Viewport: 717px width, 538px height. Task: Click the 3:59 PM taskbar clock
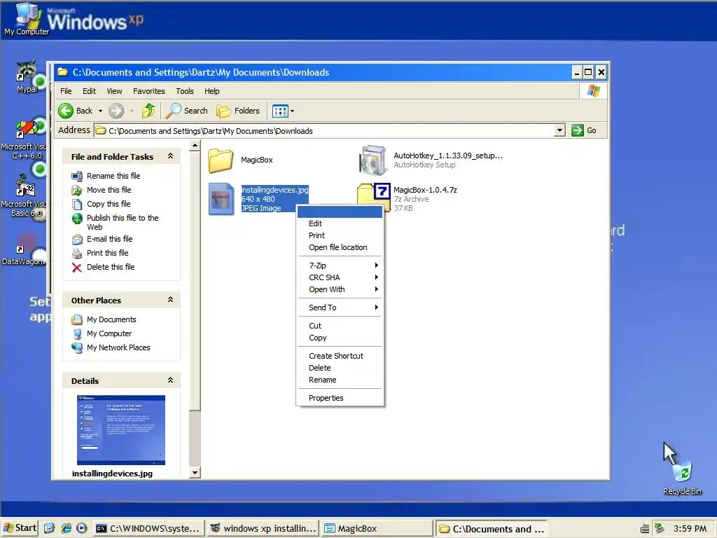point(690,529)
